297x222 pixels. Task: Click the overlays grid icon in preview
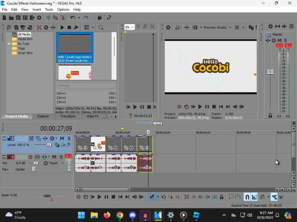tap(237, 27)
